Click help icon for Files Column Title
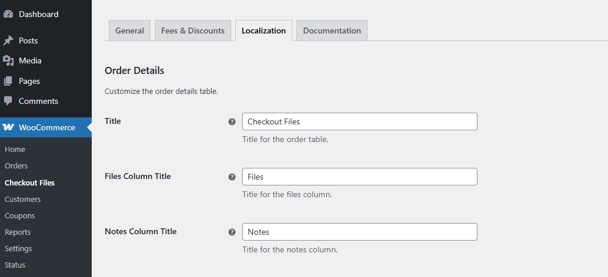 click(x=232, y=177)
